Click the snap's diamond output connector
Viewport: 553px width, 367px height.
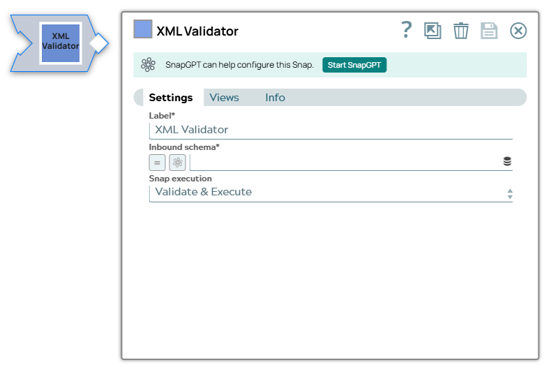click(x=99, y=43)
